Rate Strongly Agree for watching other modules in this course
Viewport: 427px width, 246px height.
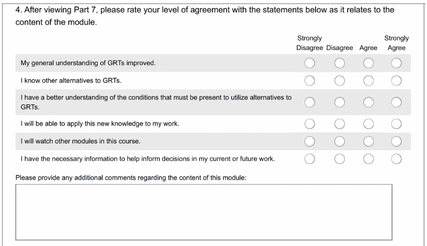tap(396, 141)
